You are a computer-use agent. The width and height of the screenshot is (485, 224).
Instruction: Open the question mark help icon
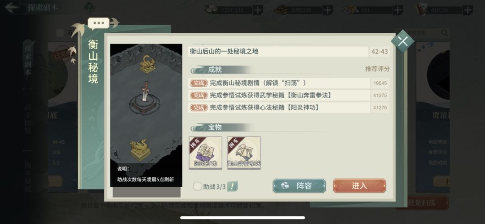click(x=89, y=8)
